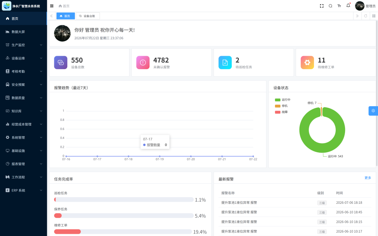Click the 4782 未确认报警 value
Screen dimensions: 378x236
[161, 60]
